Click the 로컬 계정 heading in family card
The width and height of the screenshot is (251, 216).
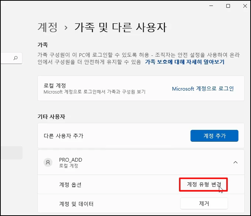point(55,85)
